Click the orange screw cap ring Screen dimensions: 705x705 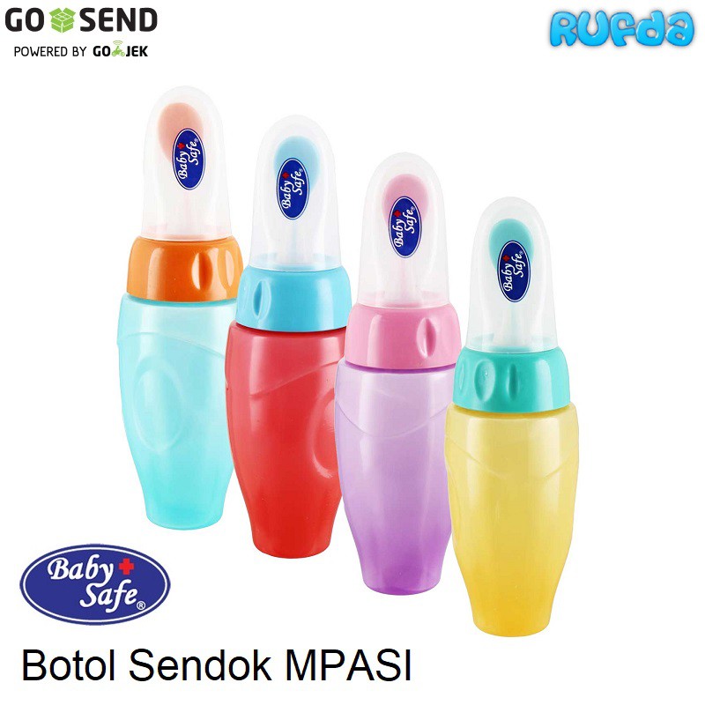[185, 269]
